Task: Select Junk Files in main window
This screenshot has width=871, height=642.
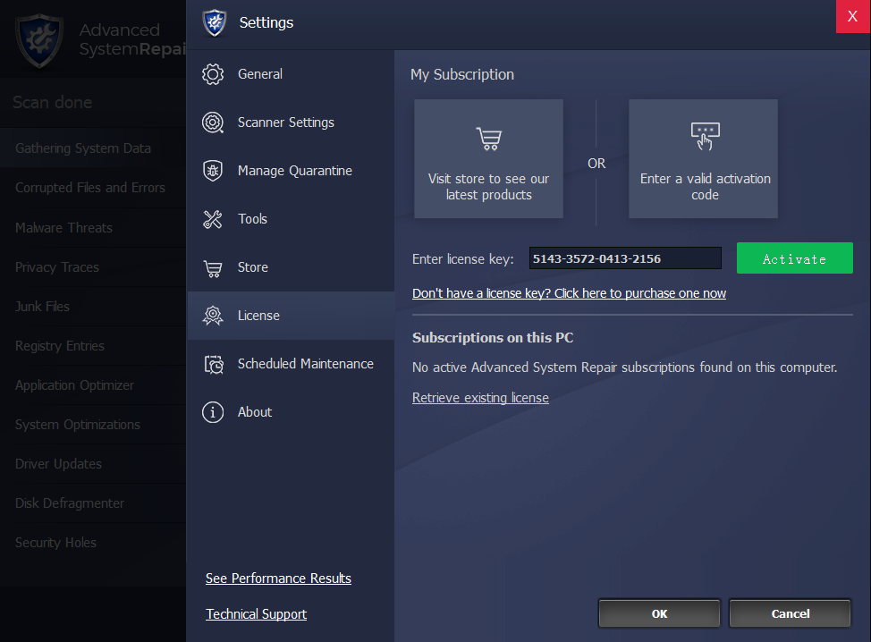Action: click(x=93, y=307)
